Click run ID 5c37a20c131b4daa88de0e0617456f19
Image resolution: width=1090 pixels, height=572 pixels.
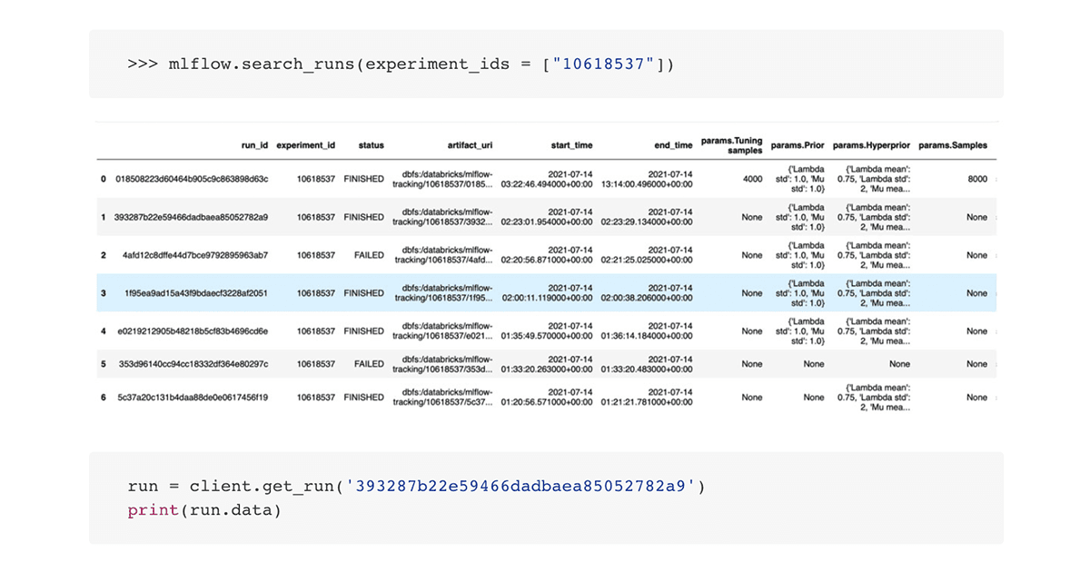192,398
